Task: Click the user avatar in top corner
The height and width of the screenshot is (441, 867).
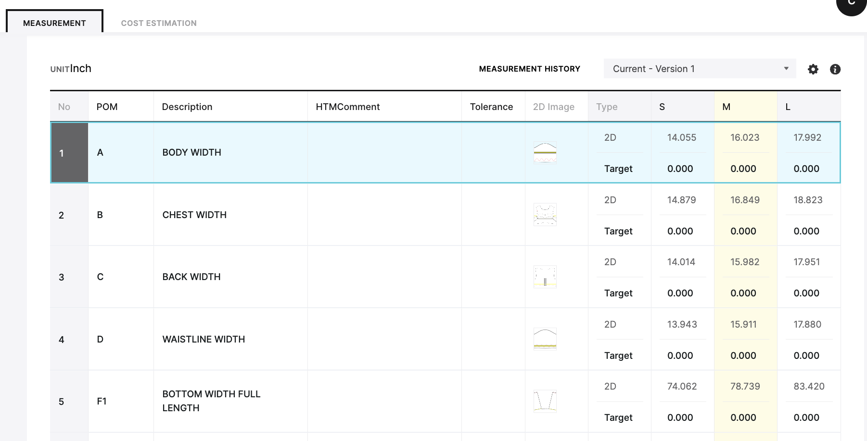Action: point(853,5)
